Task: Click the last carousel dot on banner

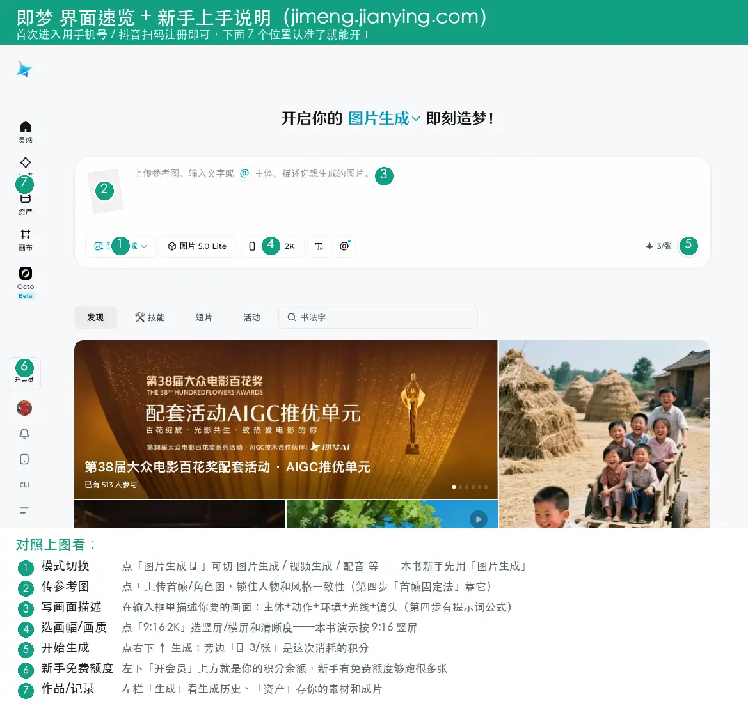Action: coord(486,487)
